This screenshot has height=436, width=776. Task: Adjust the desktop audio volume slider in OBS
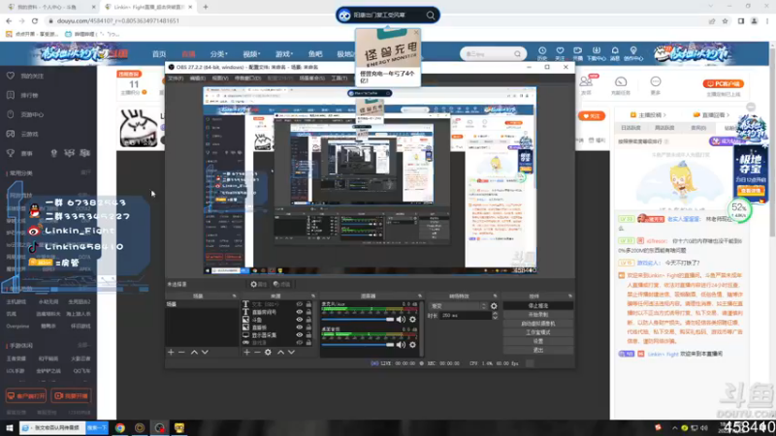pos(357,345)
